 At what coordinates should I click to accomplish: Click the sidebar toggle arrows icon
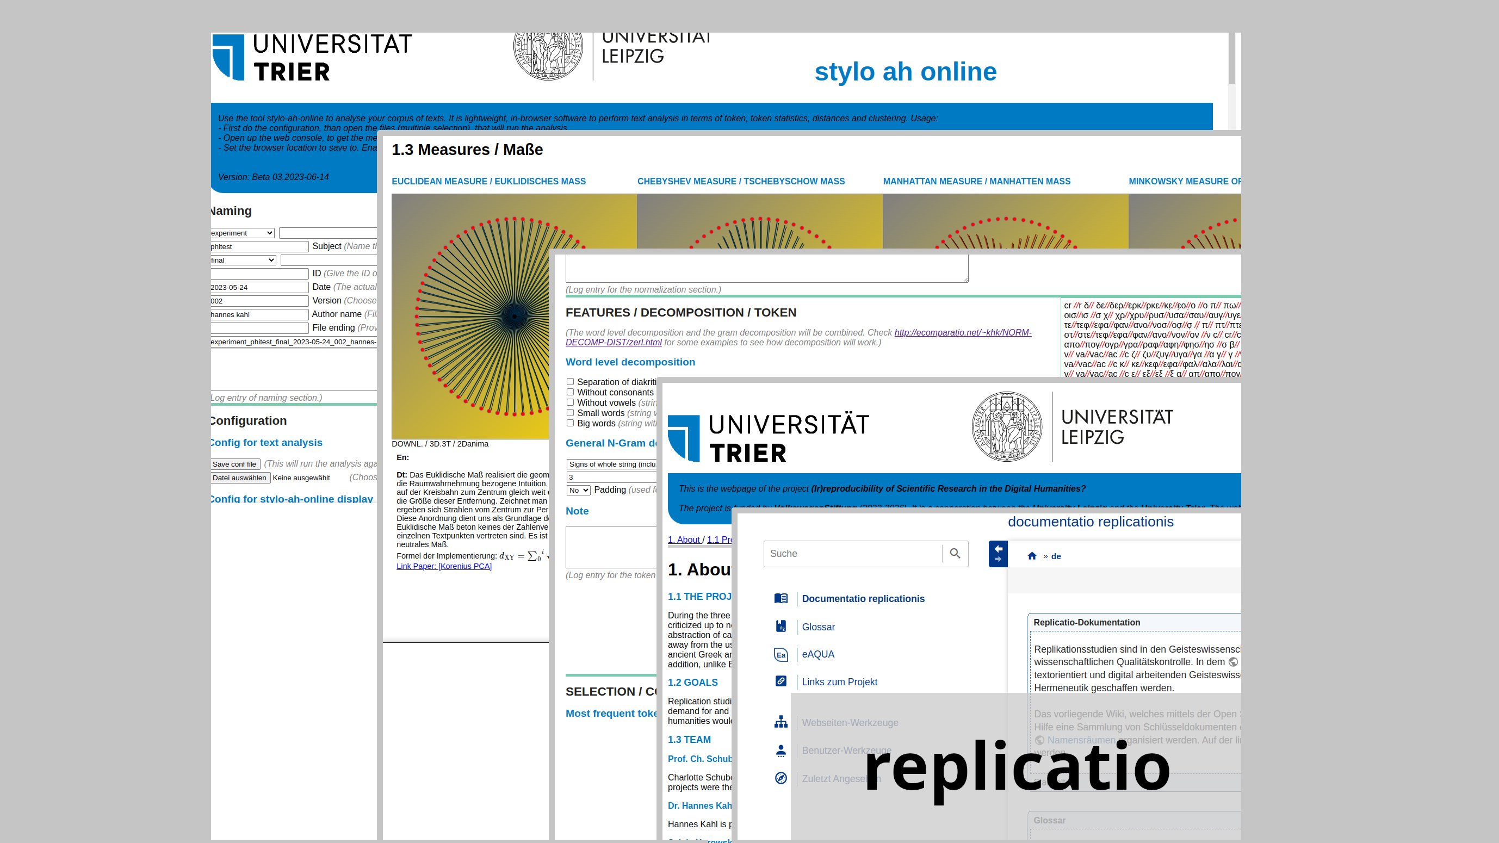pos(998,554)
